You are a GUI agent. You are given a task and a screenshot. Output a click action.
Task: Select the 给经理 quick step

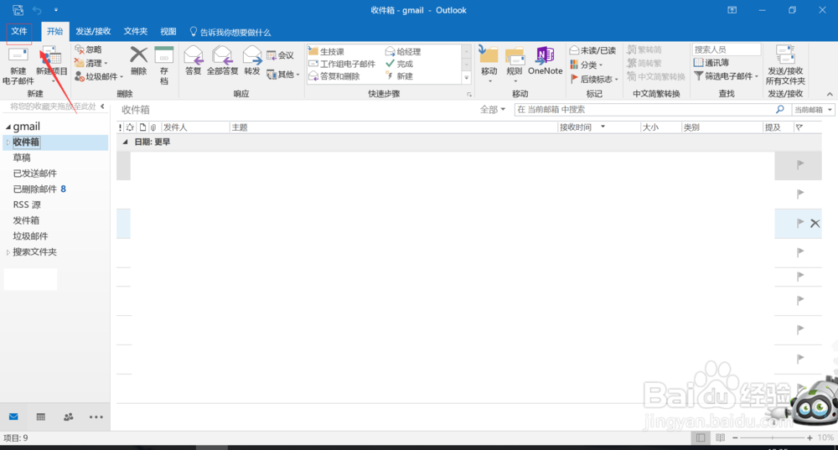403,51
